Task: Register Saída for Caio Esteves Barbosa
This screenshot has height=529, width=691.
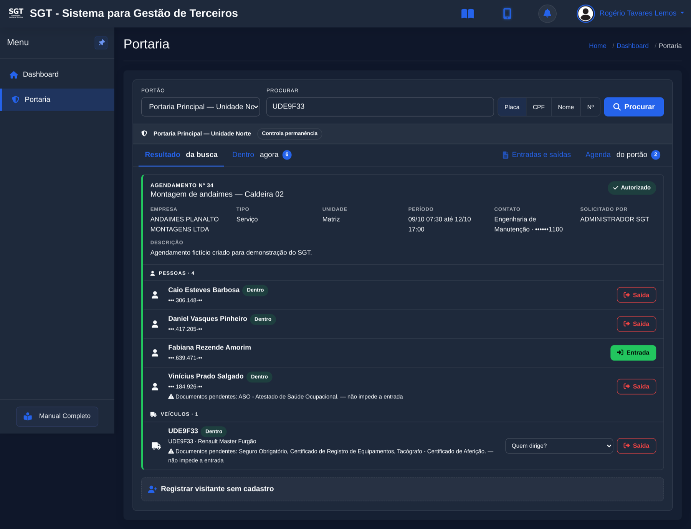Action: coord(636,295)
